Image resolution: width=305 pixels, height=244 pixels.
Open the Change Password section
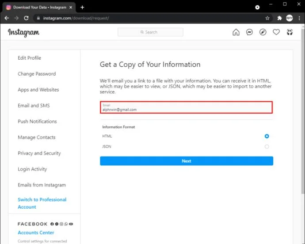37,74
